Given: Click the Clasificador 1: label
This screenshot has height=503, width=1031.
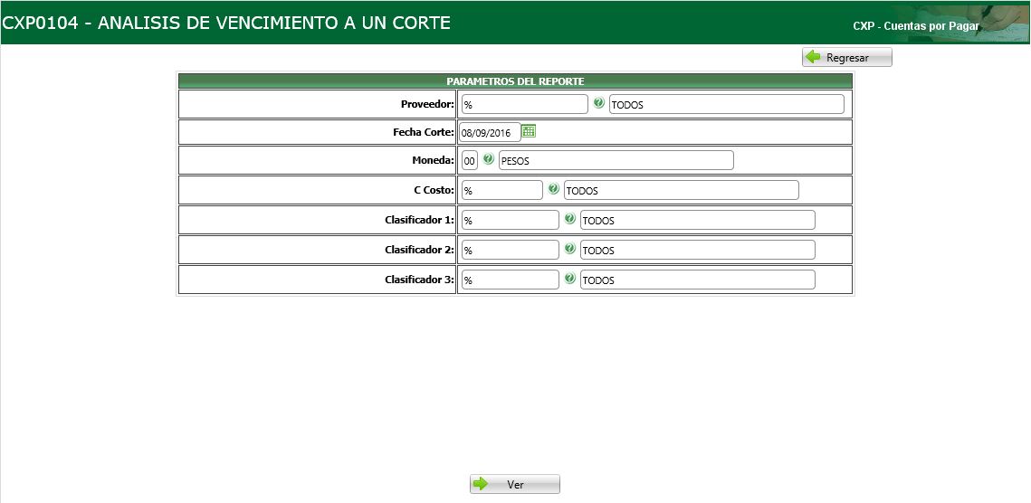Looking at the screenshot, I should [419, 220].
